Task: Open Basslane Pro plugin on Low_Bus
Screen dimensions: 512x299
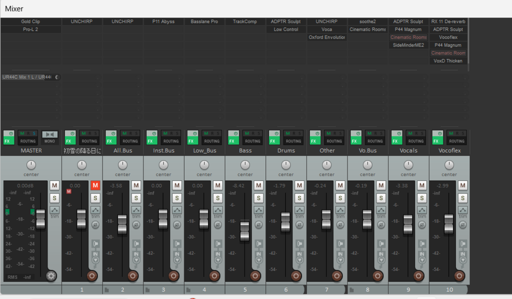Action: tap(204, 21)
